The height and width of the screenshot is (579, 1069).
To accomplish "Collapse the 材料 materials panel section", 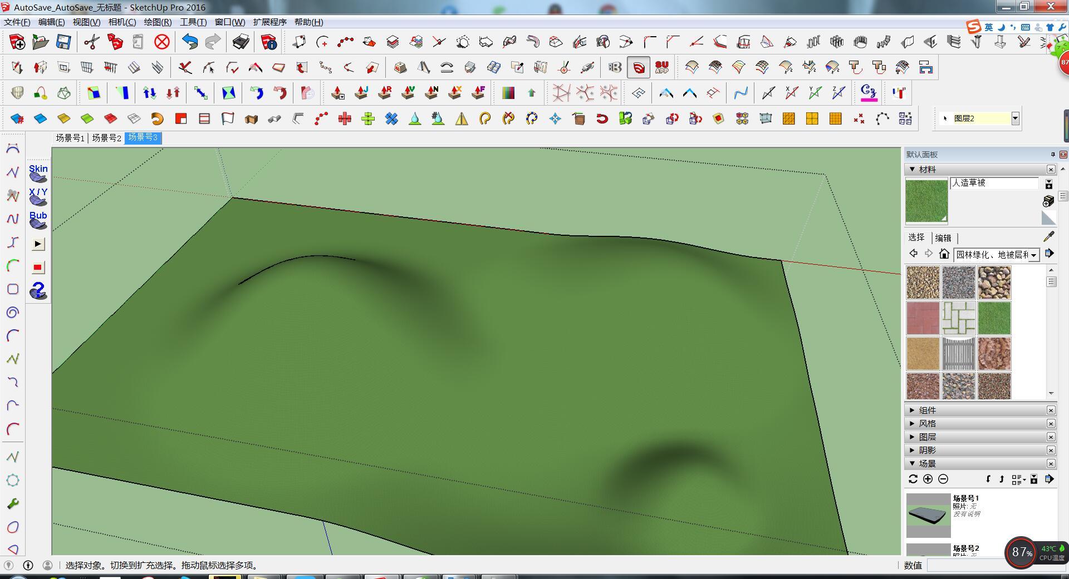I will [x=913, y=169].
